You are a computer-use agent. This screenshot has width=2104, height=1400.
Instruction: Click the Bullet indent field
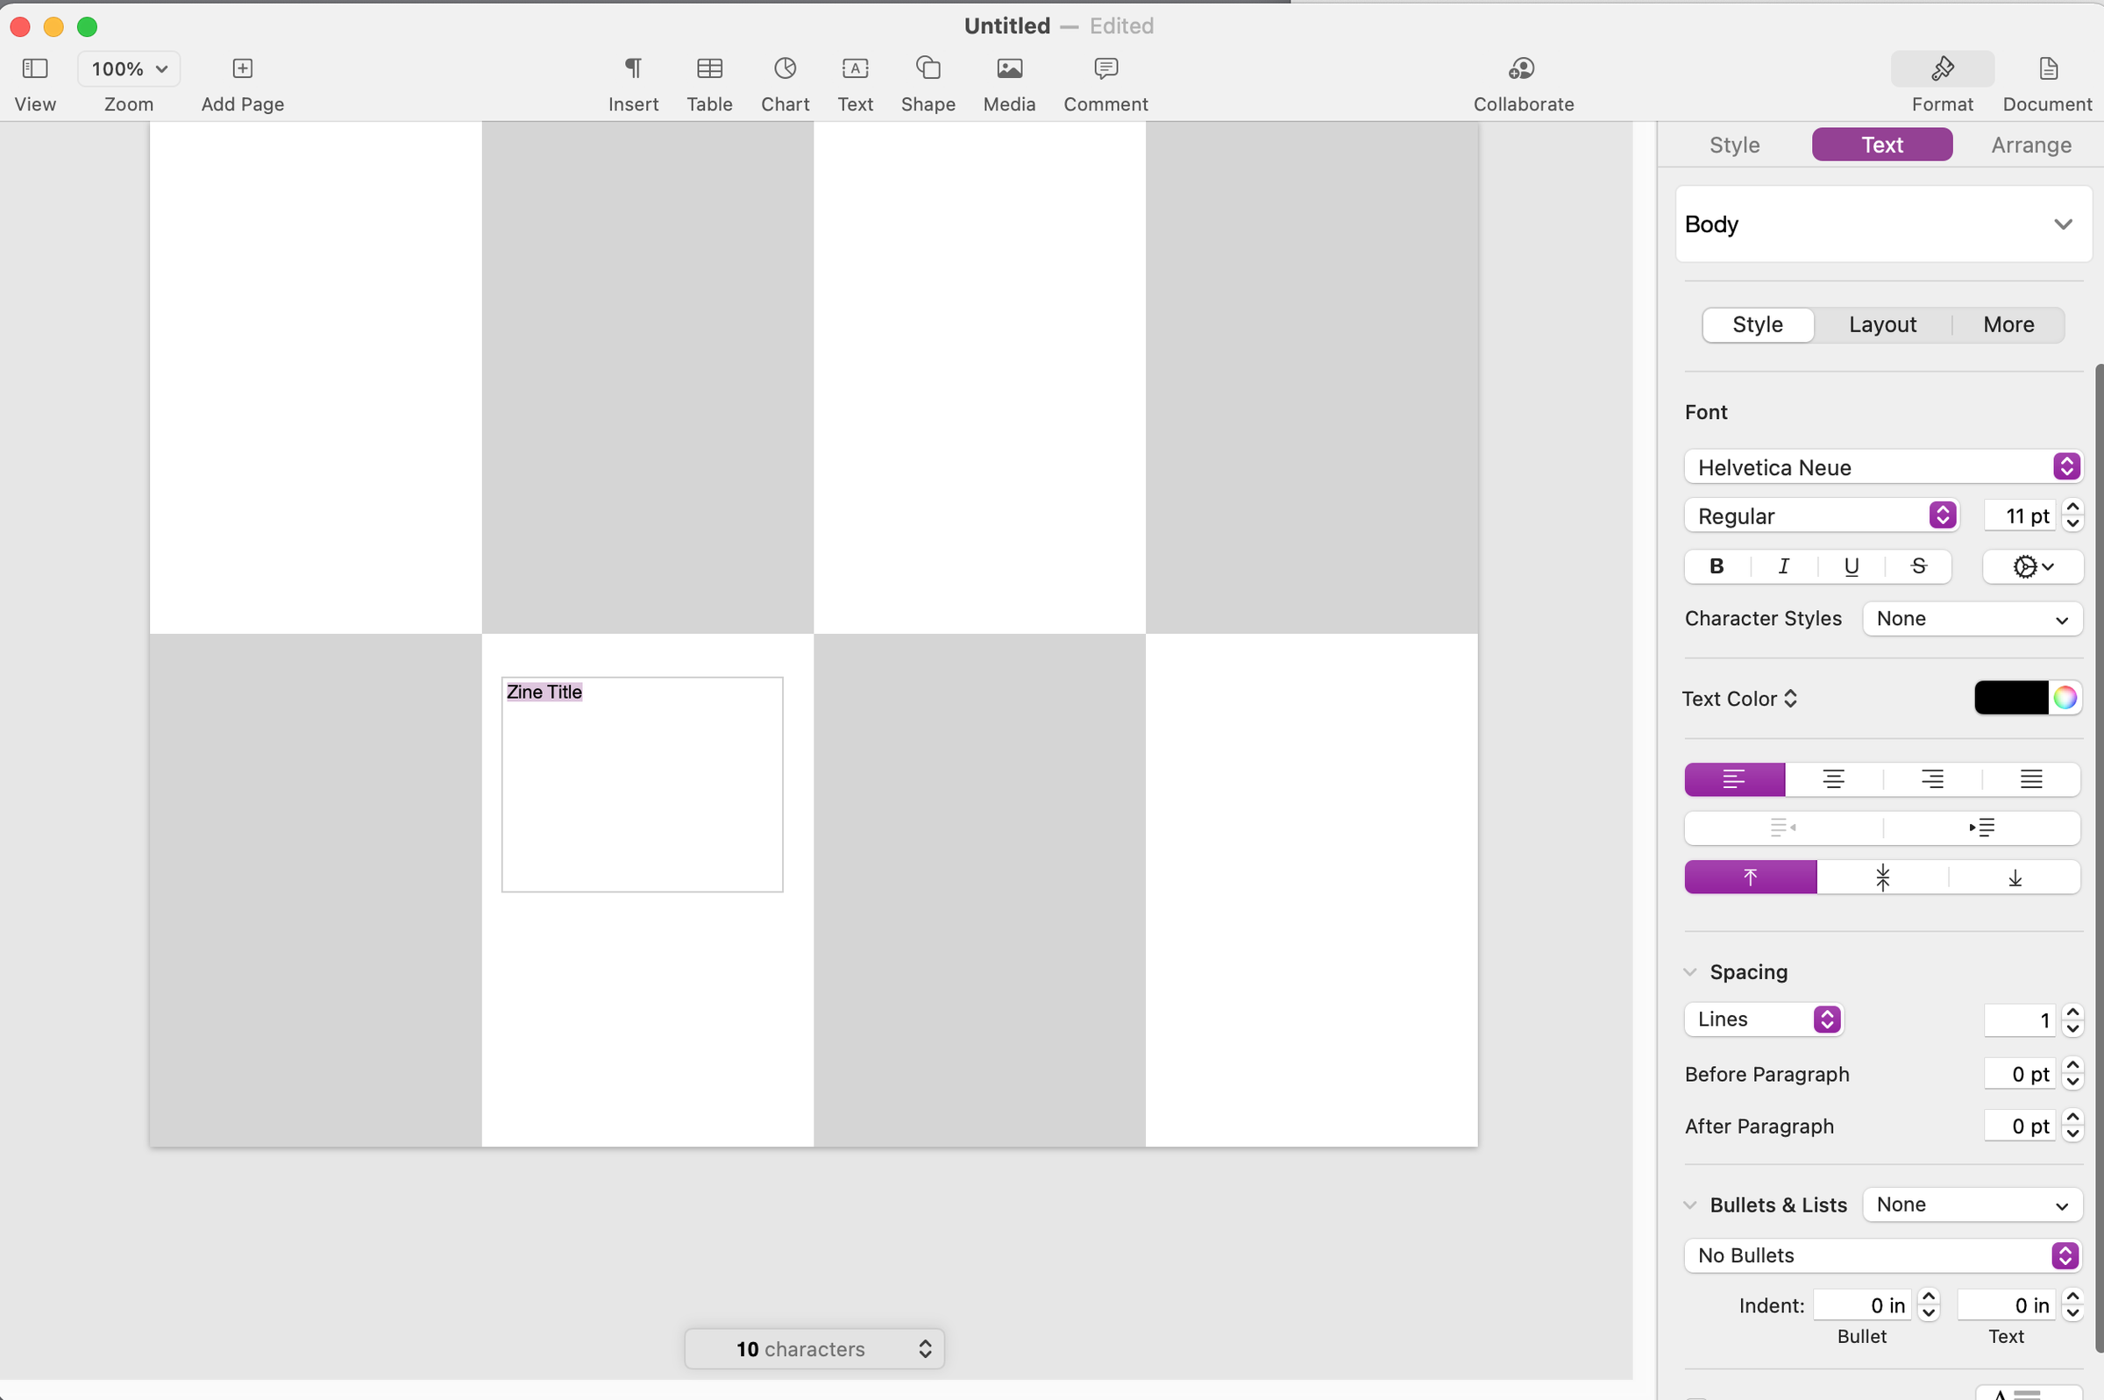(x=1862, y=1305)
